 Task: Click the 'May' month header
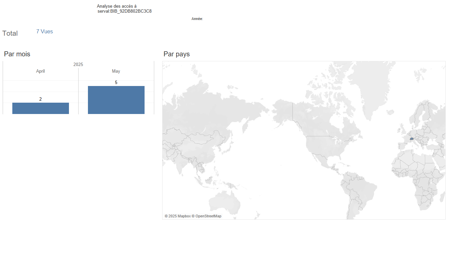tap(116, 71)
